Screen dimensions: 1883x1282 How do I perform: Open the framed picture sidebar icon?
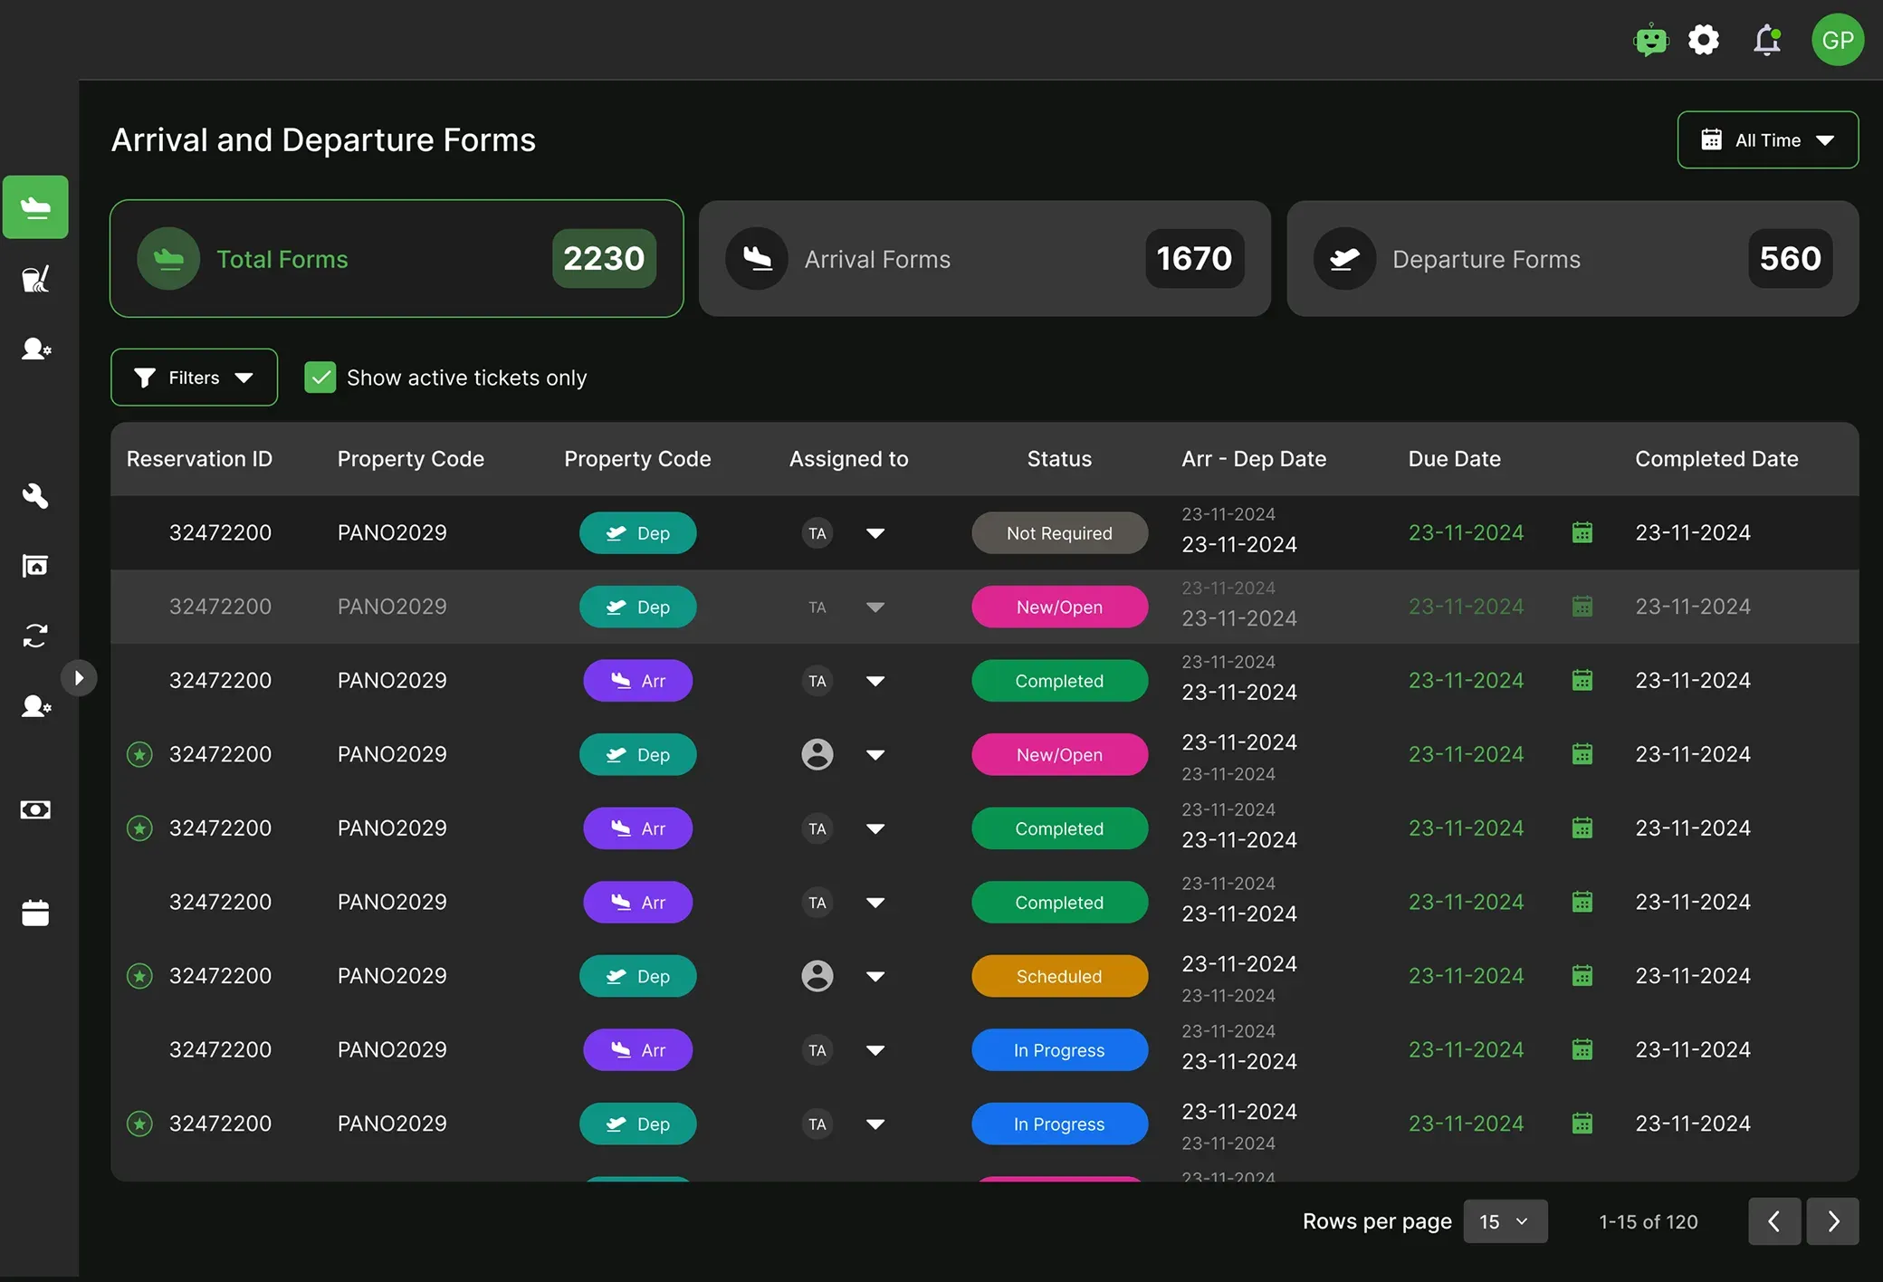(x=35, y=566)
